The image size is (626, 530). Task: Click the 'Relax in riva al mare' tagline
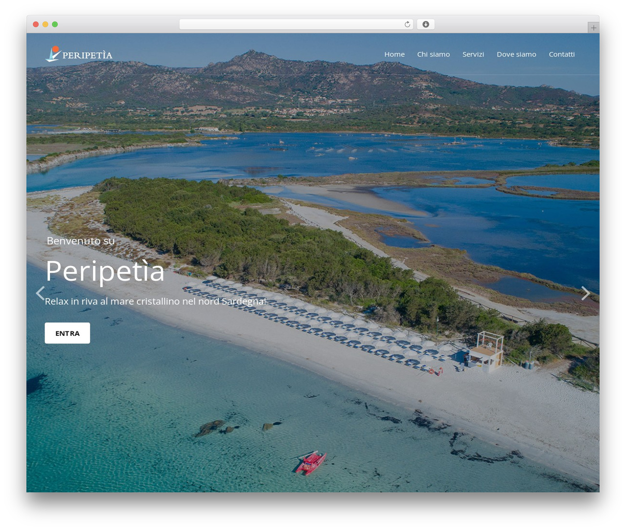(156, 301)
